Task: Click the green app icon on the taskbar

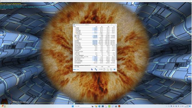Action: tap(109, 106)
